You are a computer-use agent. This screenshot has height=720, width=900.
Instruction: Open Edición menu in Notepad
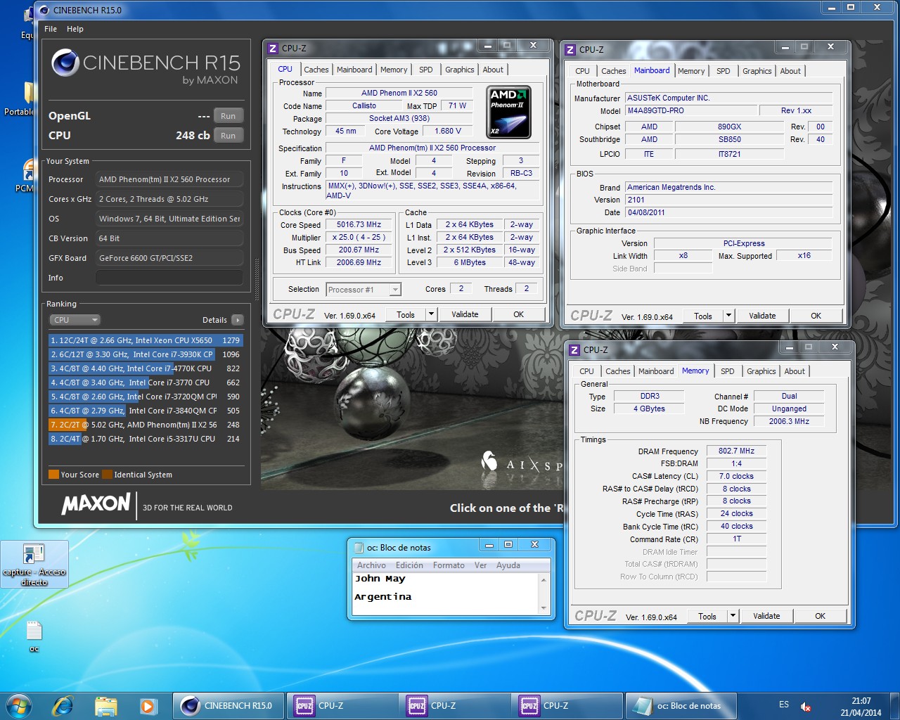(x=409, y=565)
